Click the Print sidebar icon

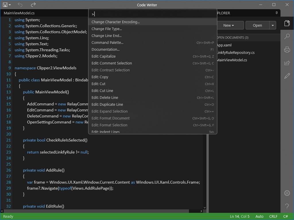(x=287, y=50)
